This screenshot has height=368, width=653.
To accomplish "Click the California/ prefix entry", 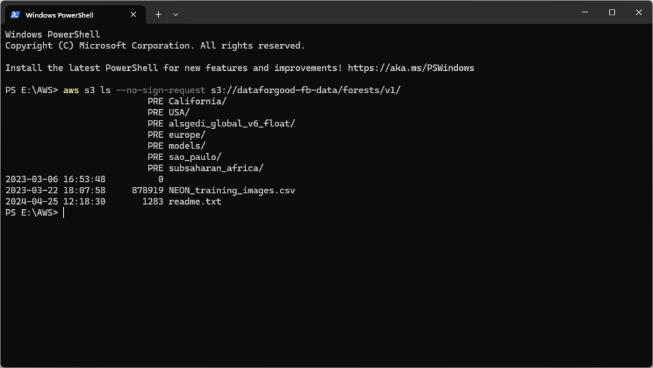I will [x=197, y=101].
